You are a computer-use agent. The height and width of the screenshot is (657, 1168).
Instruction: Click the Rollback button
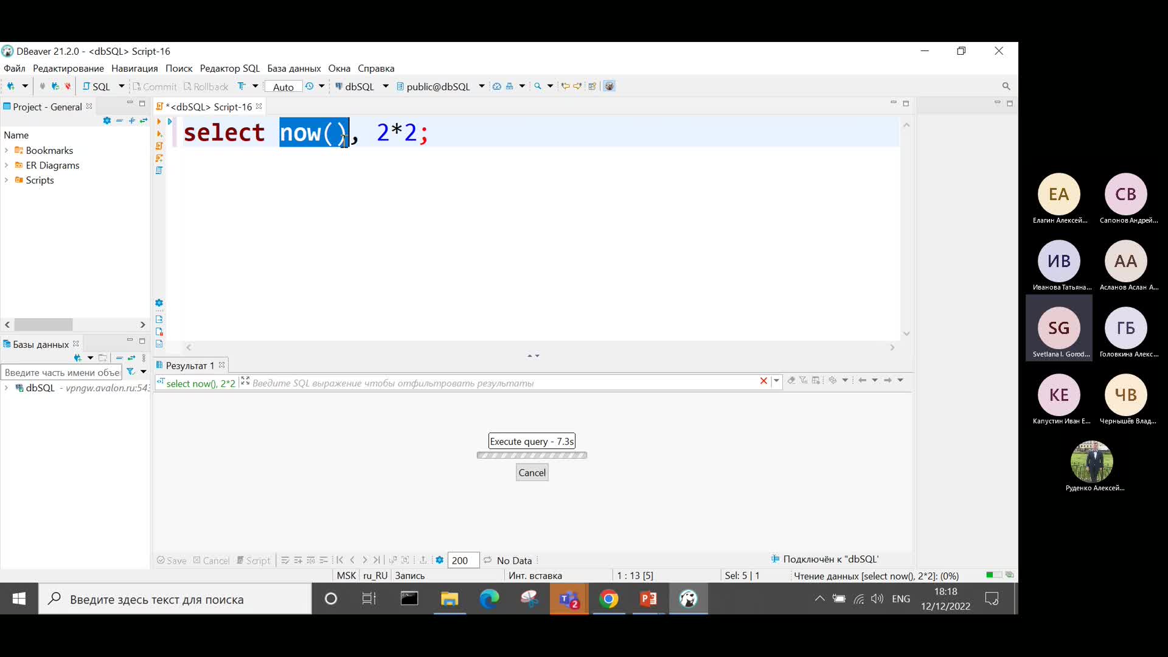(x=206, y=87)
